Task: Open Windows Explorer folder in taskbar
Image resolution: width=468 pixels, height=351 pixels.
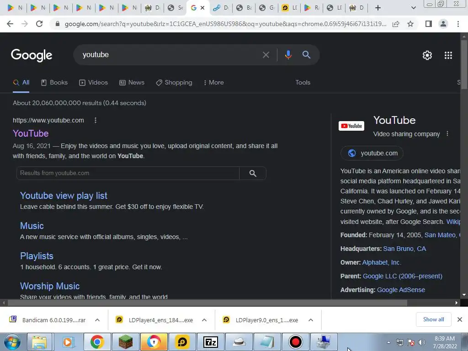Action: 39,342
